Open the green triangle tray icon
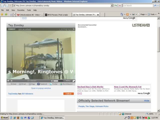 tap(149, 118)
